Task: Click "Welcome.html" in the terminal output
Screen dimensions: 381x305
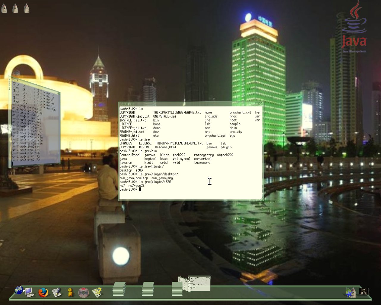Action: pos(165,147)
